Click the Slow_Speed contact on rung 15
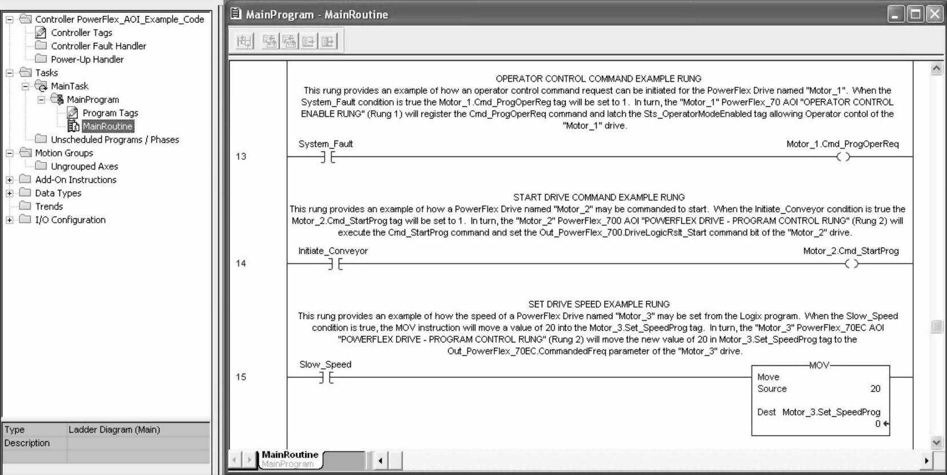This screenshot has height=475, width=947. (x=327, y=377)
